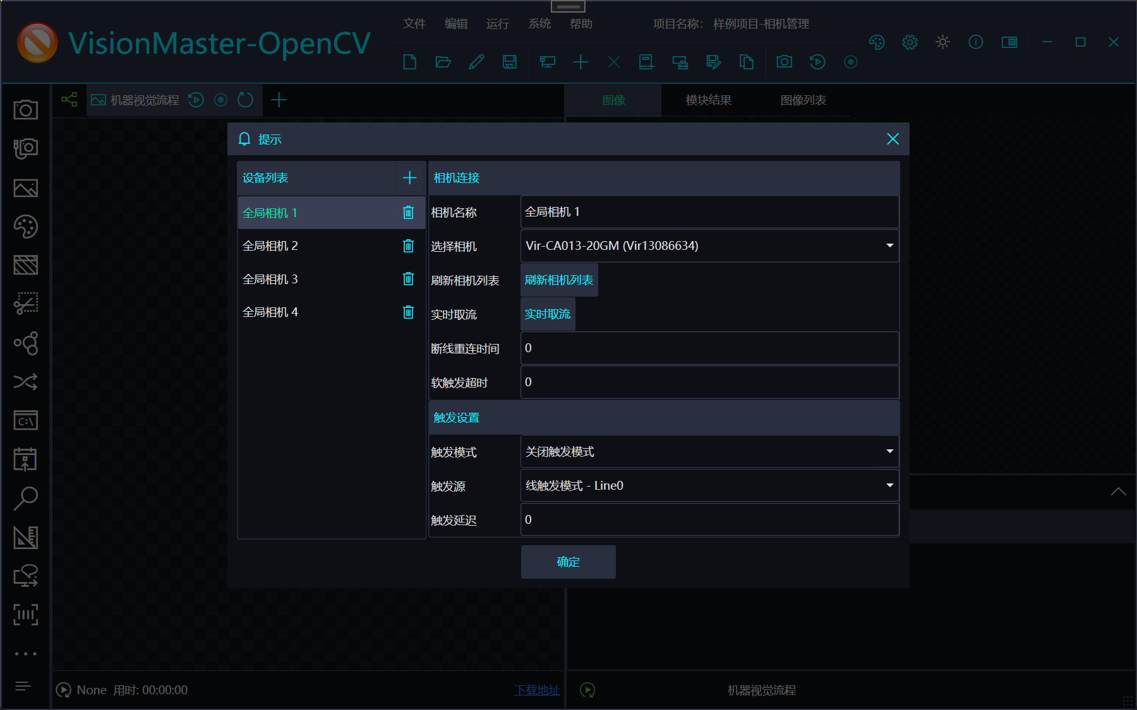
Task: Click the 触发延迟 input field
Action: [x=709, y=519]
